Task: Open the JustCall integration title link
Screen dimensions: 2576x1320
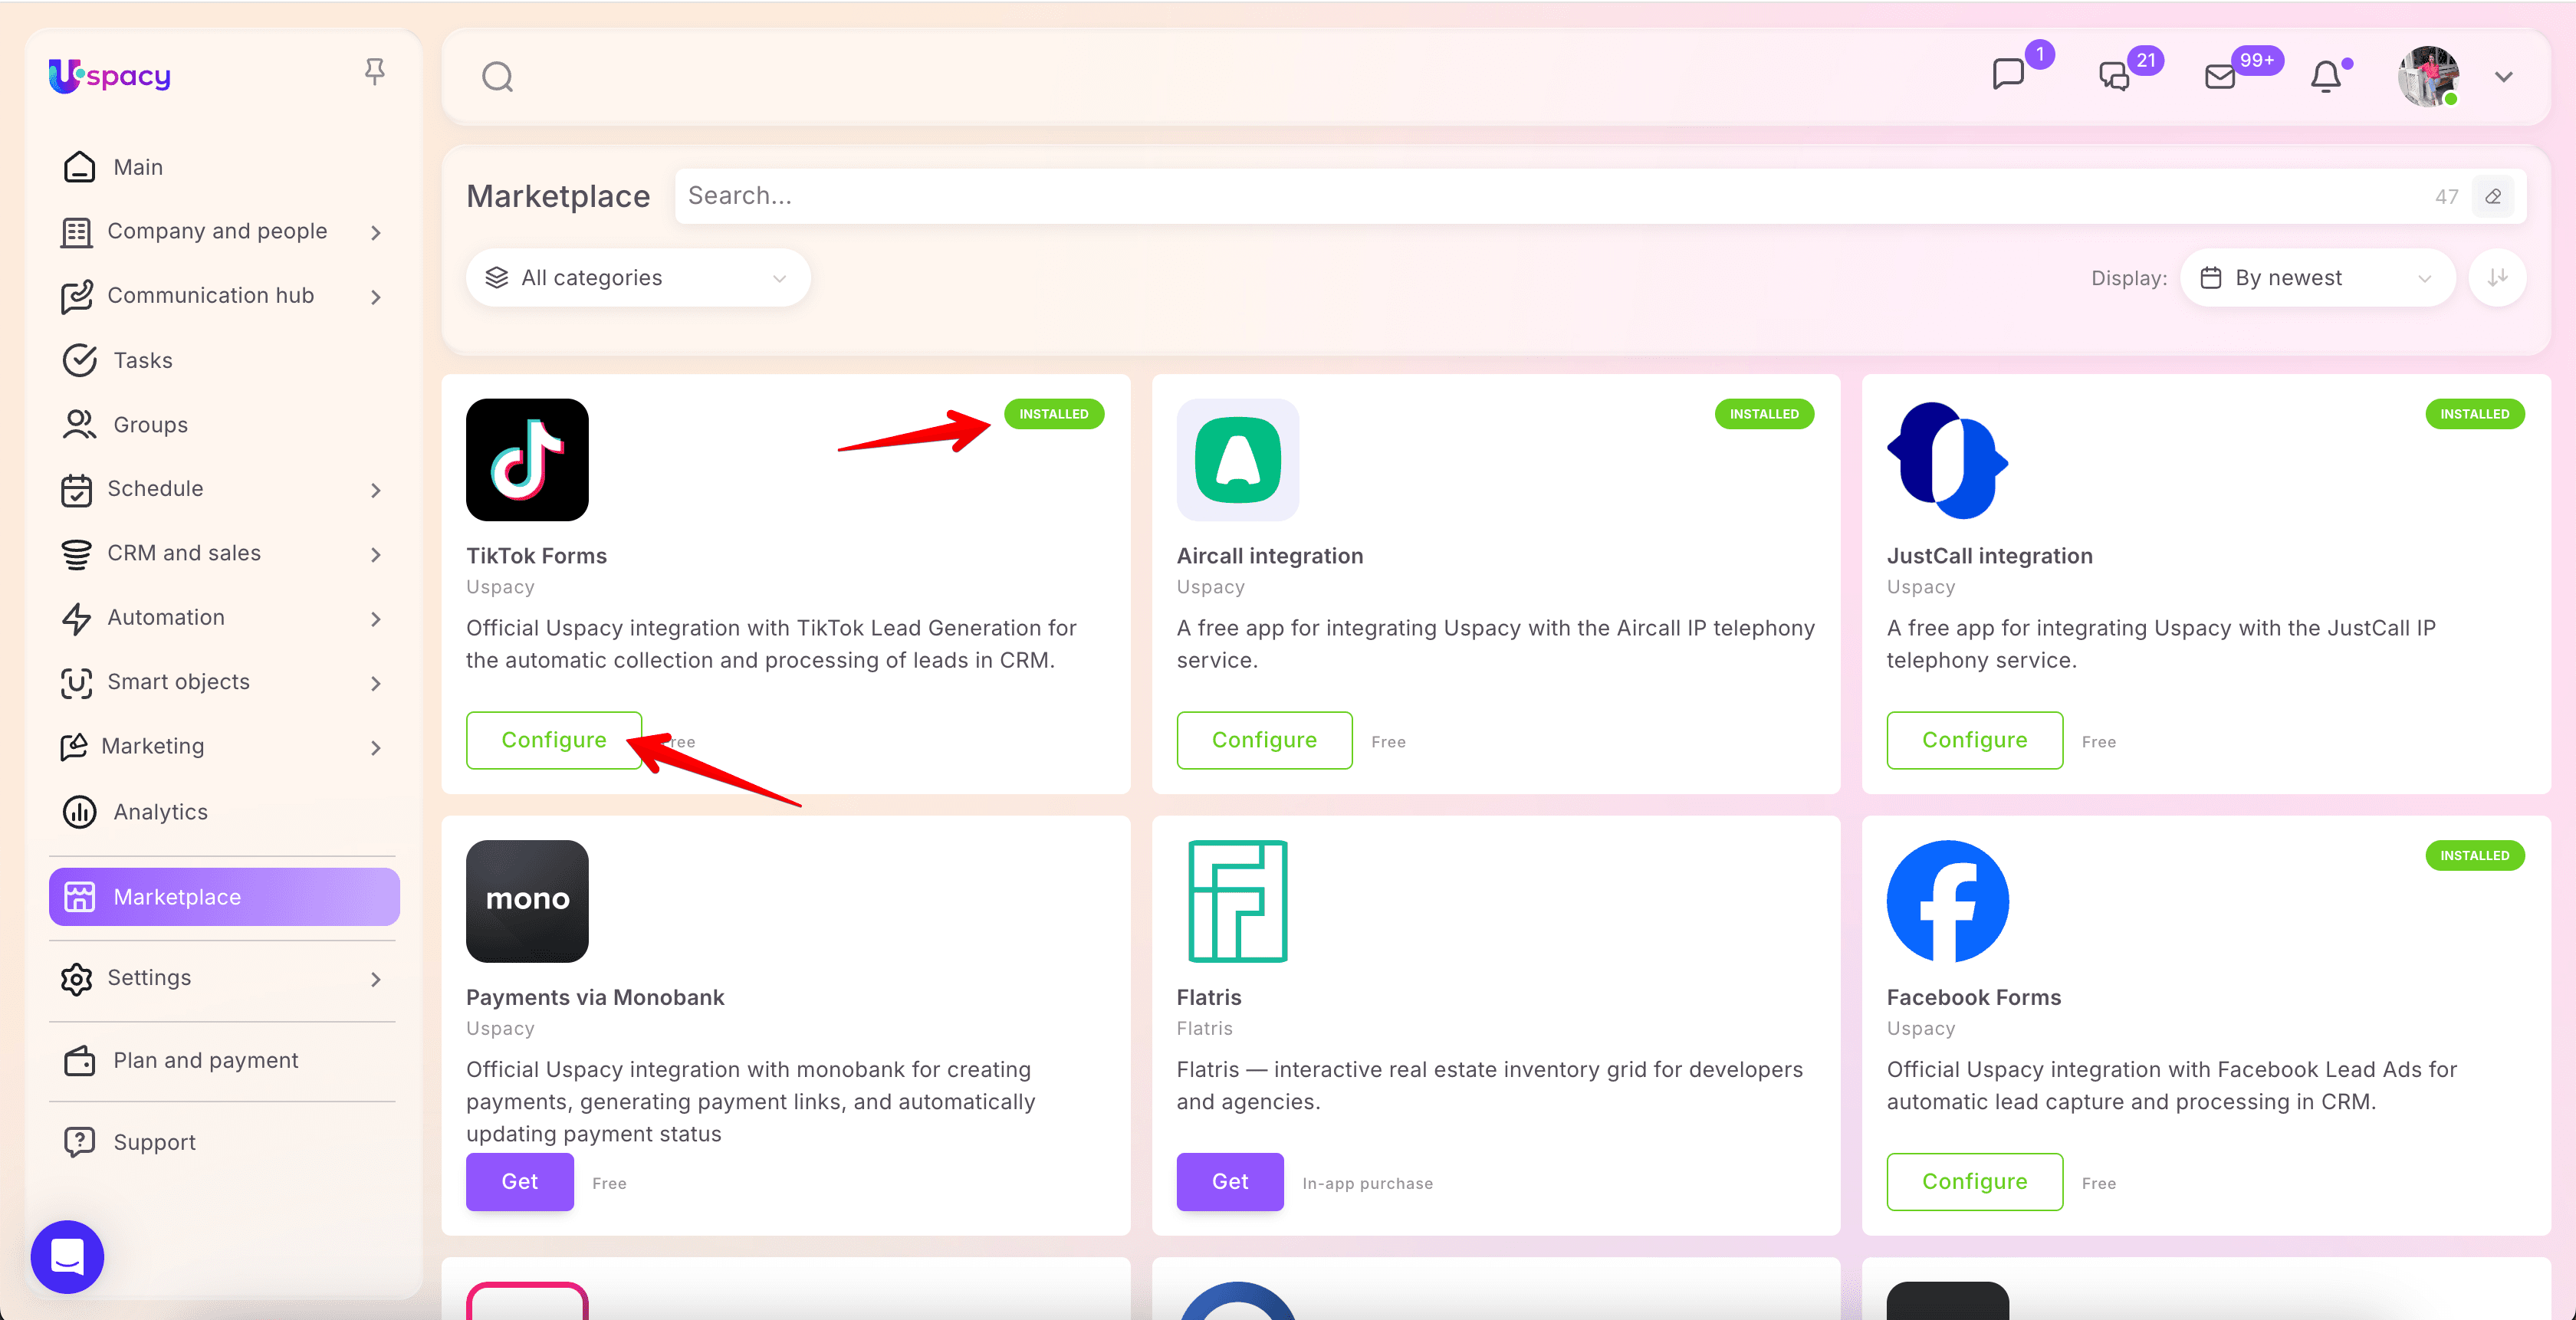Action: (x=1989, y=556)
